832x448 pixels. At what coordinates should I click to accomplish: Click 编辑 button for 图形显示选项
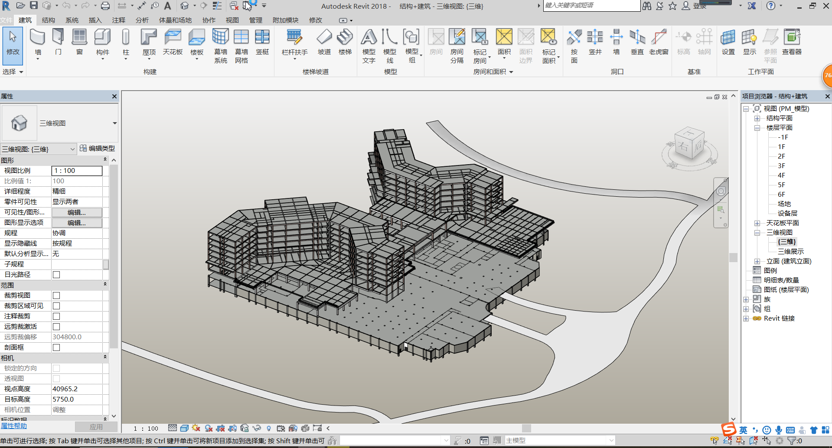point(77,223)
